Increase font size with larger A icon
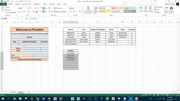The height and width of the screenshot is (101, 180). point(36,8)
